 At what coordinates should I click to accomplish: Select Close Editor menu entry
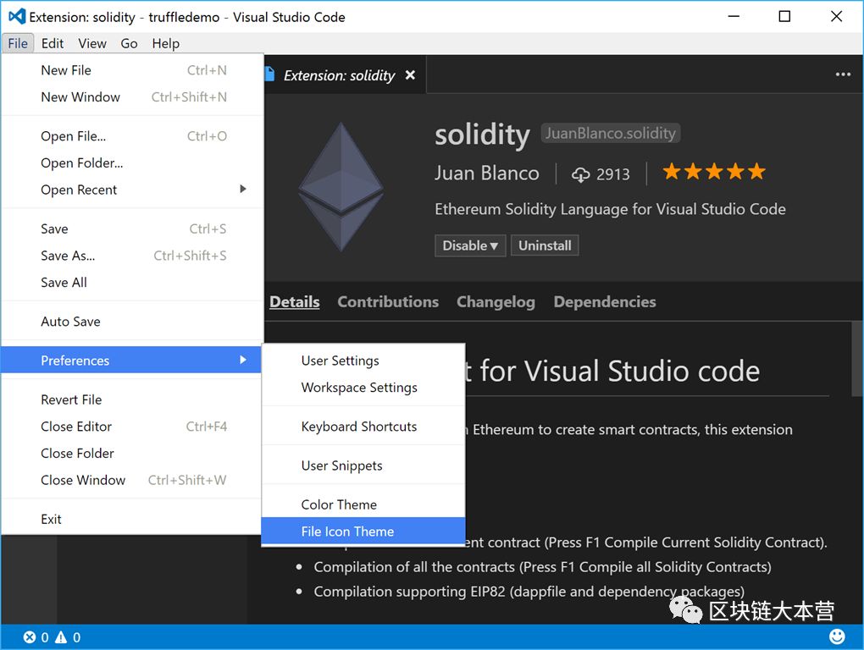pyautogui.click(x=132, y=427)
